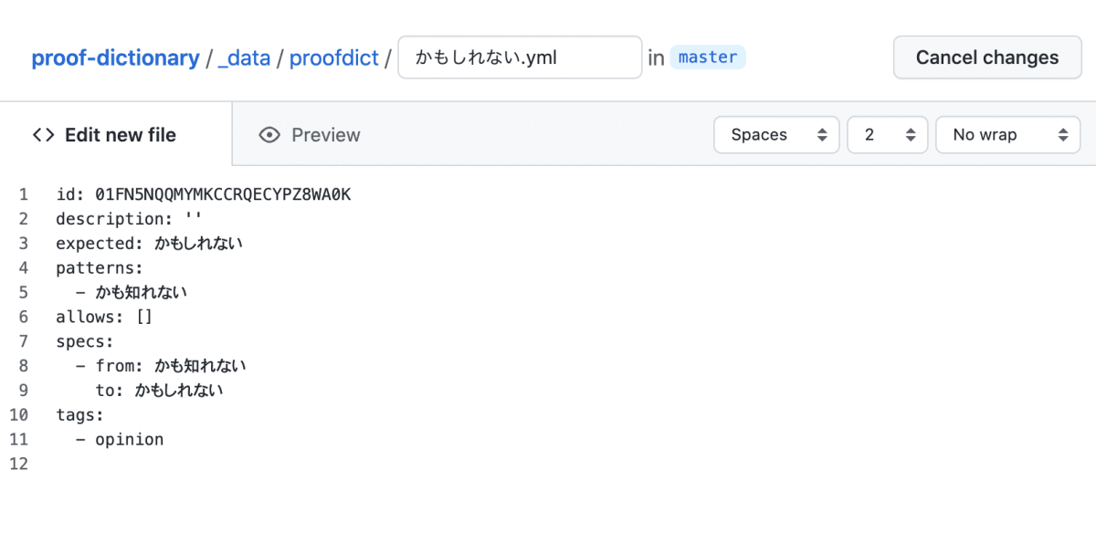Viewport: 1096px width, 543px height.
Task: Go to the proofdict folder link
Action: 334,57
